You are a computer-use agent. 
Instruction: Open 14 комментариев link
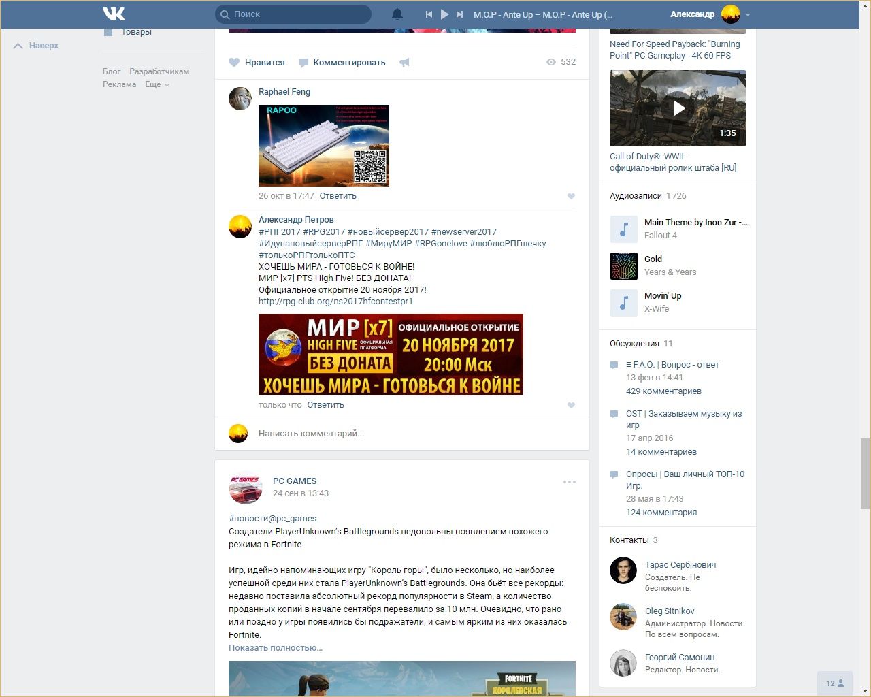point(661,452)
